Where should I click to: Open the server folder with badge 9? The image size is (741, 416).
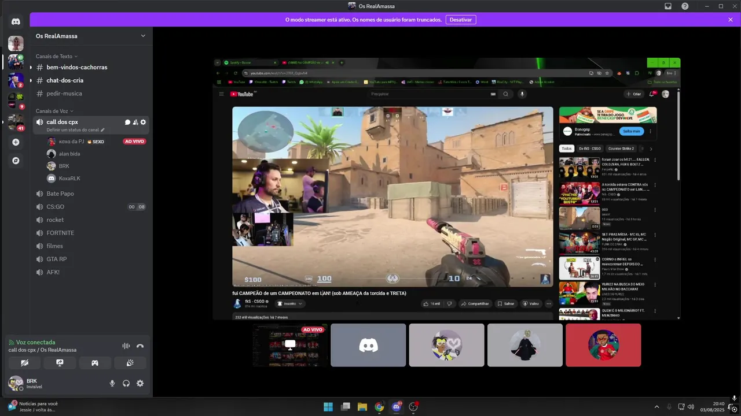[x=16, y=101]
